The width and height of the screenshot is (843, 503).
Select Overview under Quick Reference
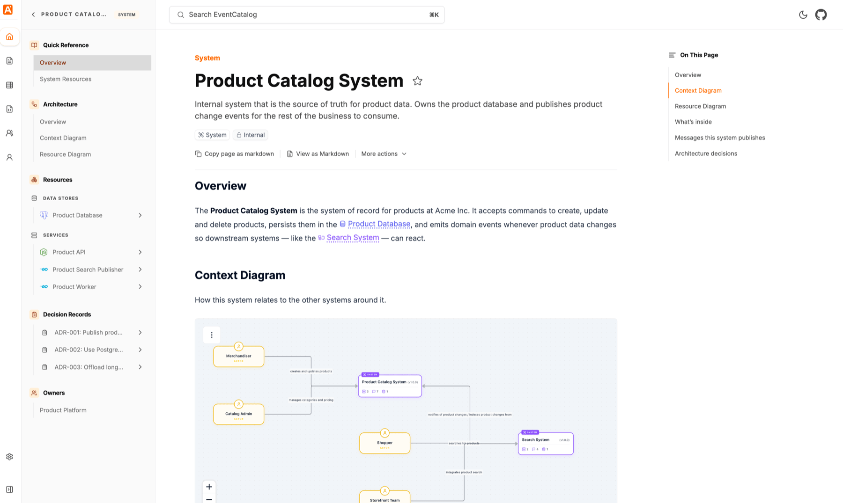[x=92, y=63]
